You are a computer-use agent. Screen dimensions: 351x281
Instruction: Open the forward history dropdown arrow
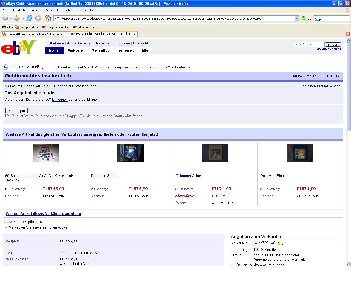coord(23,18)
